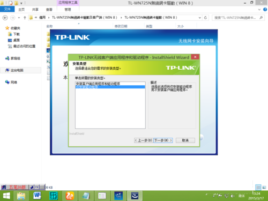
Task: Toggle punctuation mode on IME bar
Action: [36, 187]
